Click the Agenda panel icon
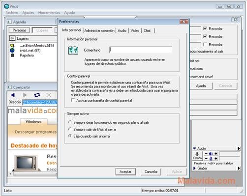 [x=9, y=22]
